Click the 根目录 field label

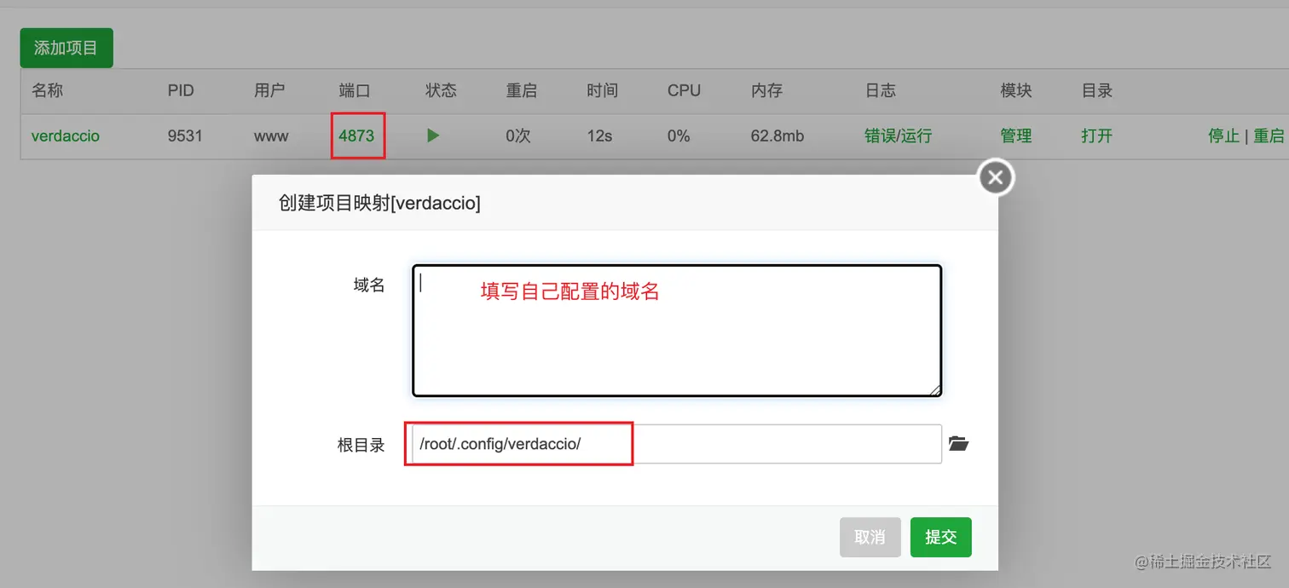(x=361, y=445)
